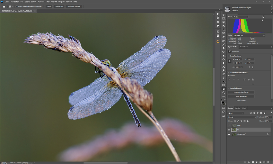Viewport: 273px width, 164px height.
Task: Open the Fläche fill dropdown arrow
Action: (x=271, y=121)
